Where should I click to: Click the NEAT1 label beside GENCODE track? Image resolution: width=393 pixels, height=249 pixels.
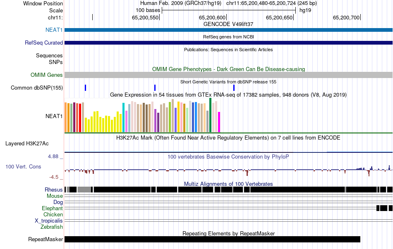54,30
